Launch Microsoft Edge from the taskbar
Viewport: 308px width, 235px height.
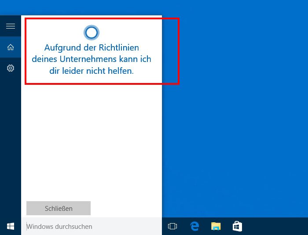point(194,226)
